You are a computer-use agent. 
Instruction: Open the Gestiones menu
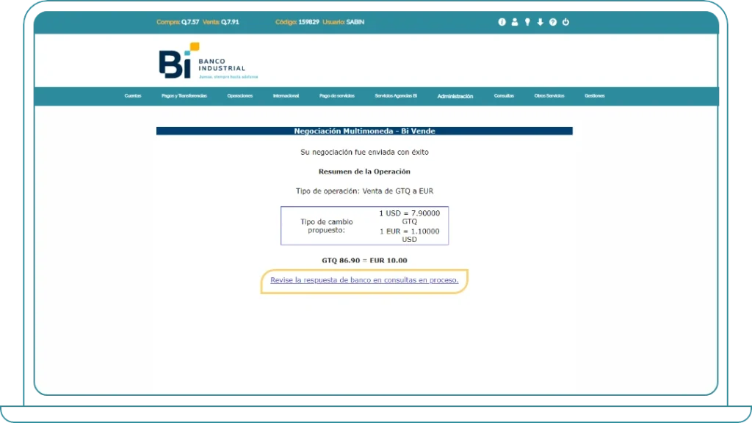tap(595, 96)
